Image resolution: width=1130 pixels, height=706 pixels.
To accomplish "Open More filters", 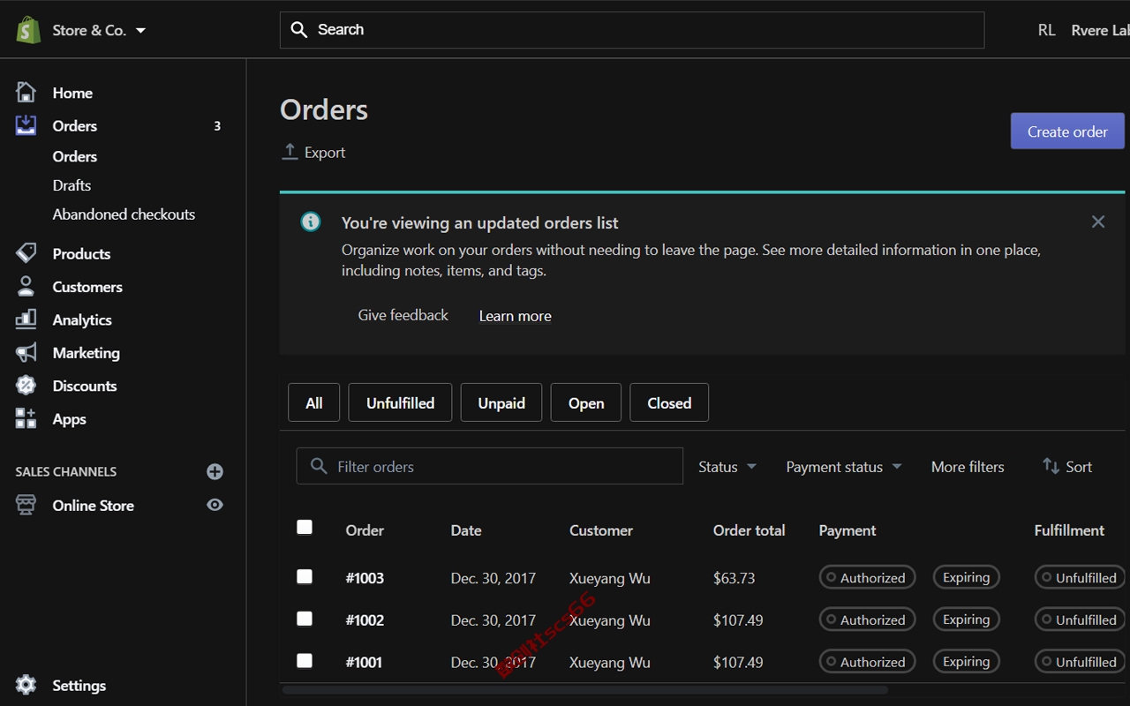I will click(x=968, y=467).
